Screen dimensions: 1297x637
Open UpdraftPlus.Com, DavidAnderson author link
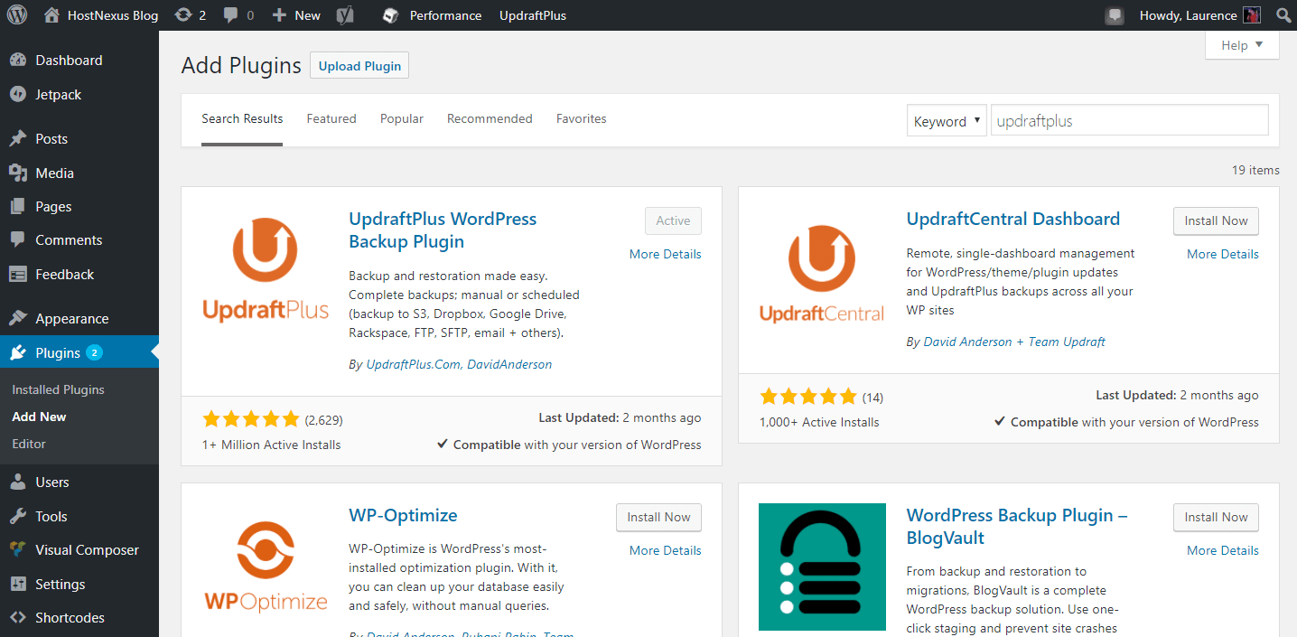click(x=459, y=364)
